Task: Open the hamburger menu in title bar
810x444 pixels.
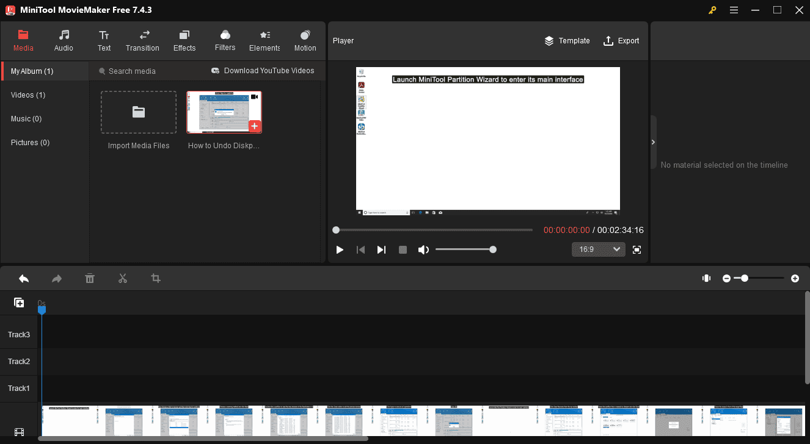Action: [x=734, y=10]
